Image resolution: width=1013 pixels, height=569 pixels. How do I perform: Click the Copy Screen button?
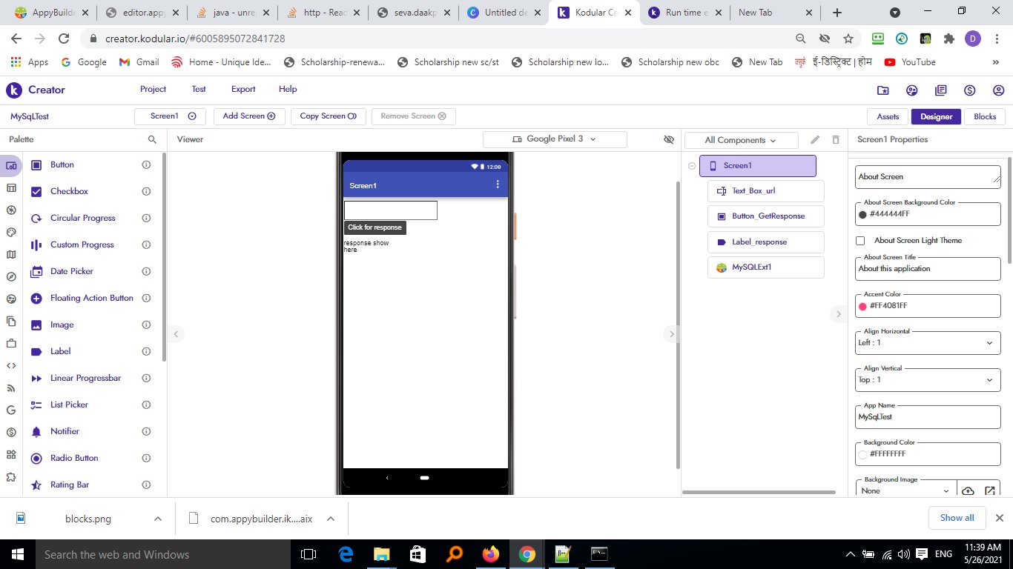328,116
